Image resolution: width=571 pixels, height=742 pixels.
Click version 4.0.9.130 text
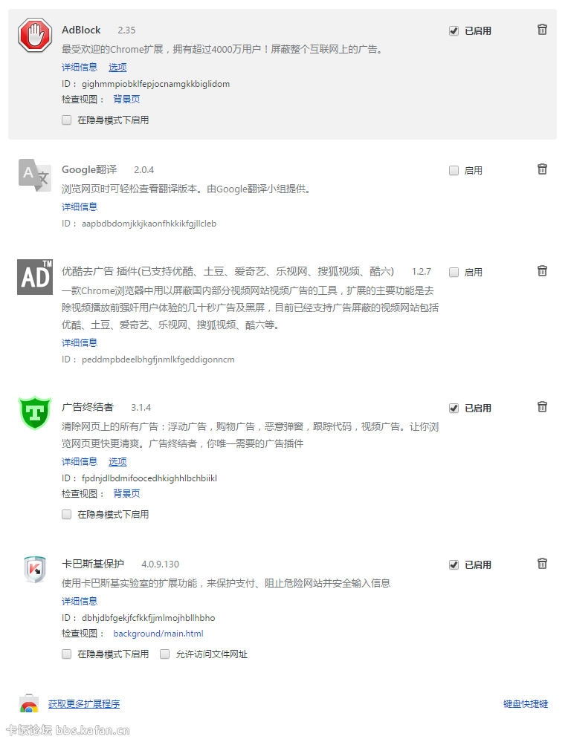160,564
